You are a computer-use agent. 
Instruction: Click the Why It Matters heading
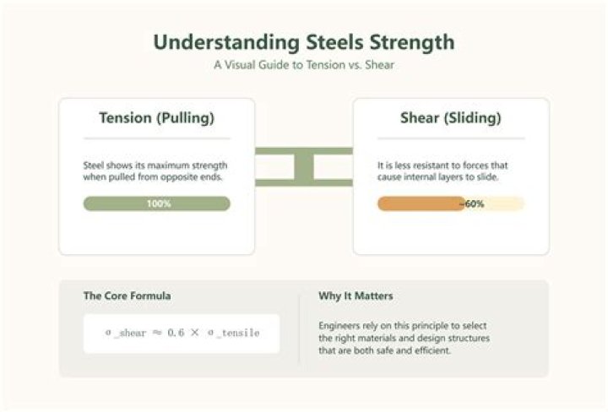point(356,295)
